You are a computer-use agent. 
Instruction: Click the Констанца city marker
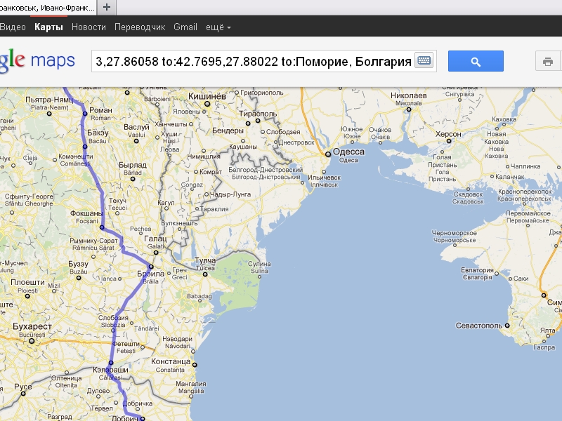(x=195, y=365)
